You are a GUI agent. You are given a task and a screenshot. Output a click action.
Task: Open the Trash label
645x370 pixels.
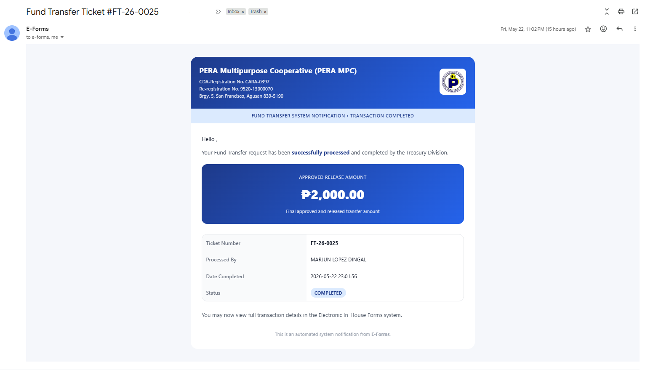(x=256, y=12)
